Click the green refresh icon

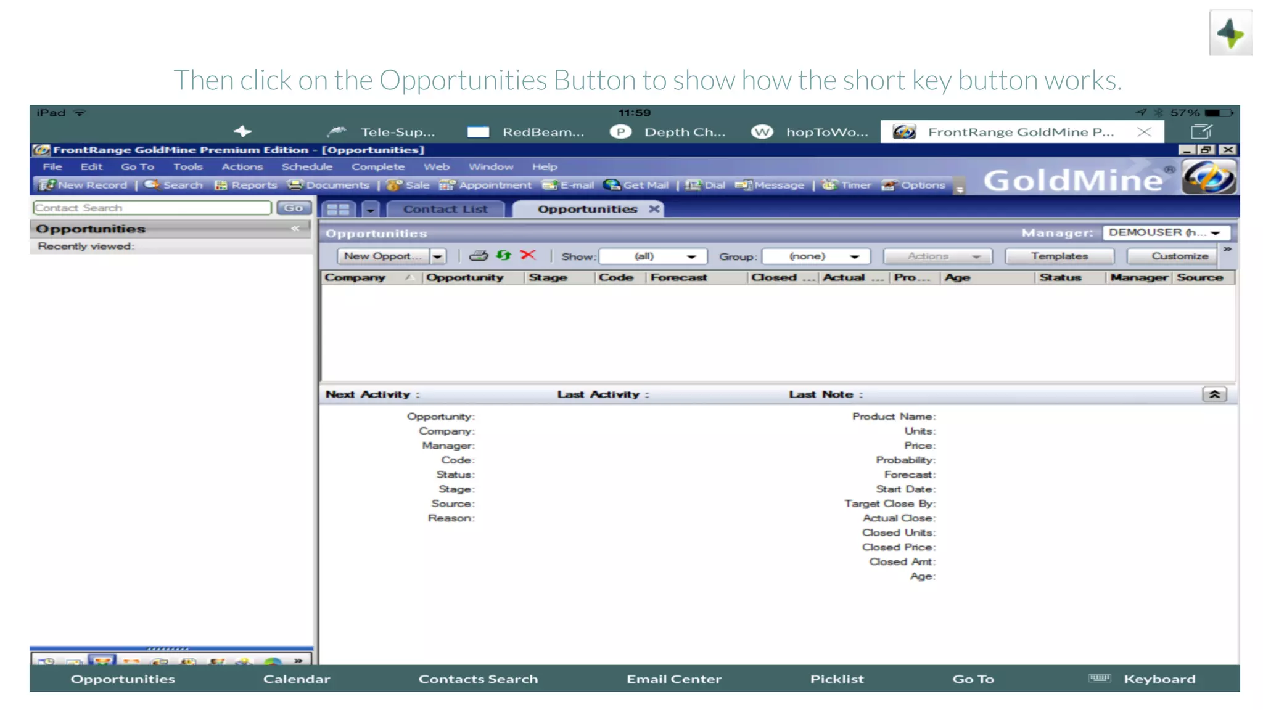point(504,255)
